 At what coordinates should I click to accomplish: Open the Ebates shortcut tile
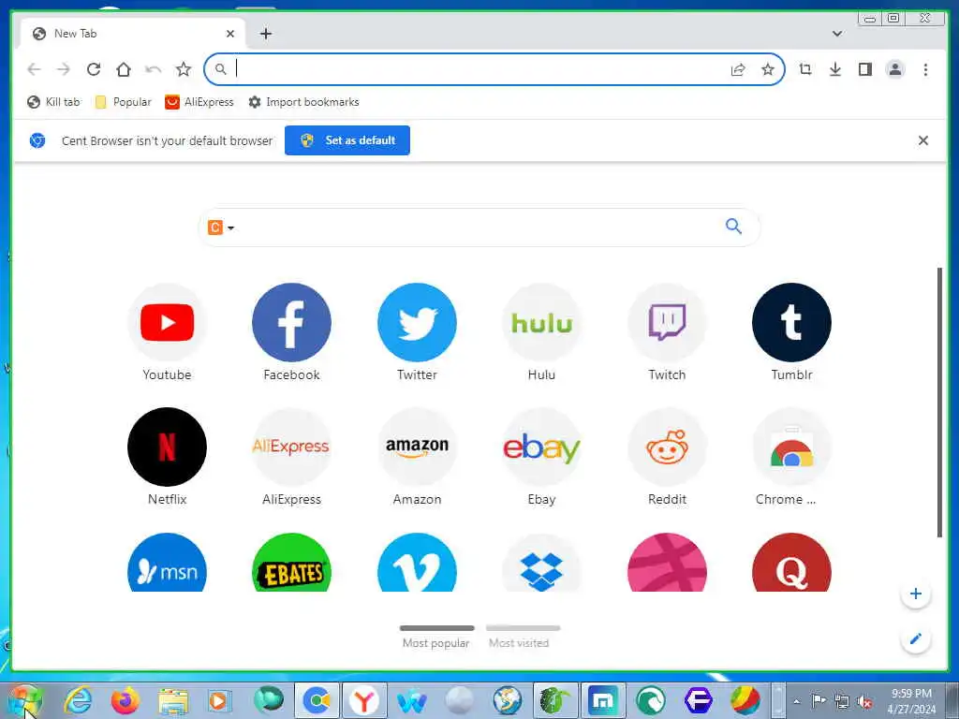click(x=292, y=563)
